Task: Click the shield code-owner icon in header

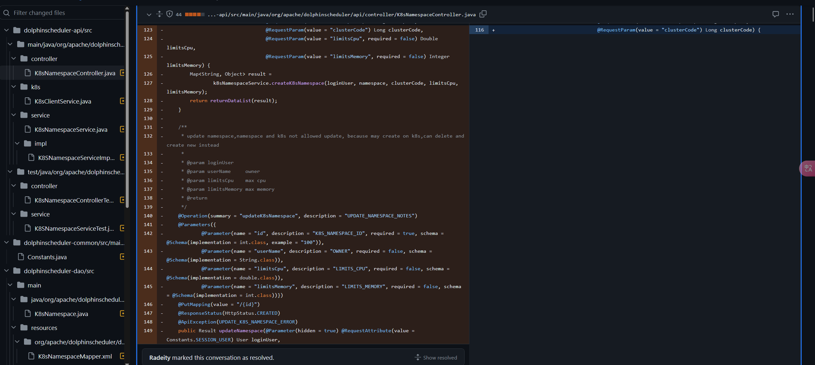Action: point(169,14)
